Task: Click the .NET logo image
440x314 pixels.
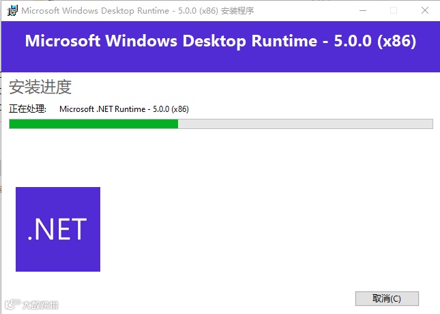Action: click(x=58, y=229)
